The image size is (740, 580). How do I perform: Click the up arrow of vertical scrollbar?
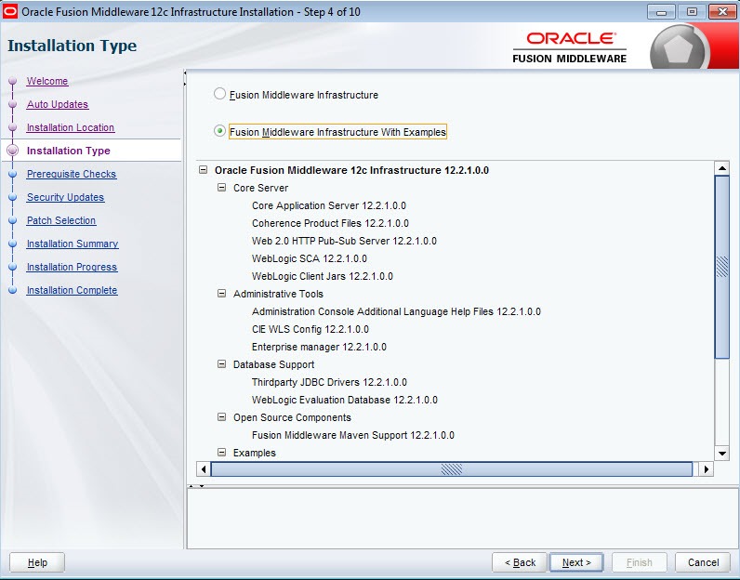coord(722,168)
